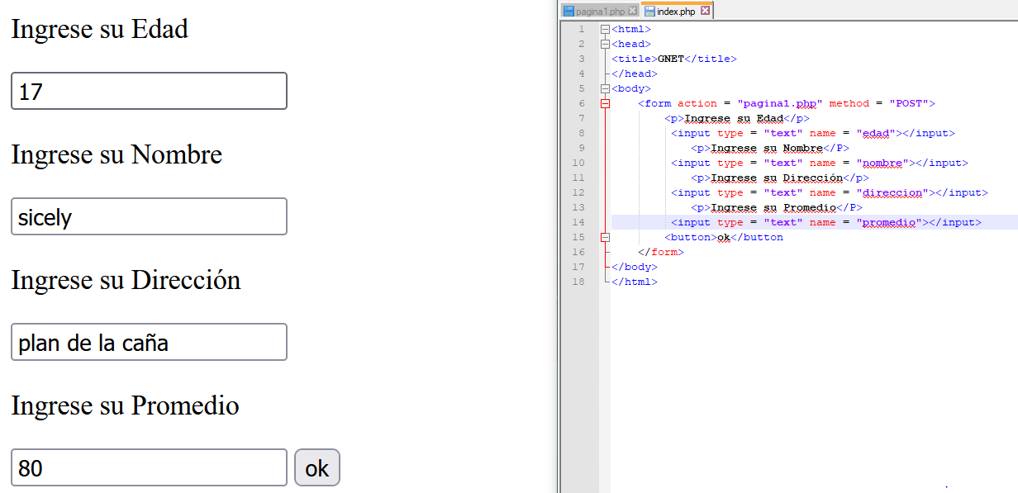
Task: Click the closing </head> tag on line 4
Action: [x=635, y=73]
